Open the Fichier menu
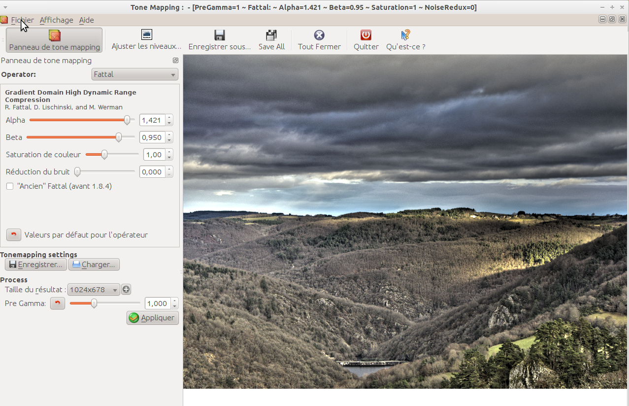The width and height of the screenshot is (629, 406). [x=23, y=20]
